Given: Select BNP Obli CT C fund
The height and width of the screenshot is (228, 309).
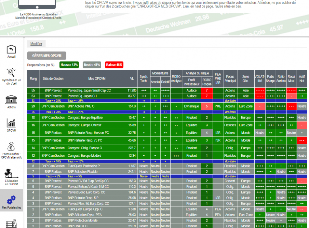Looking at the screenshot, I should click(78, 226).
